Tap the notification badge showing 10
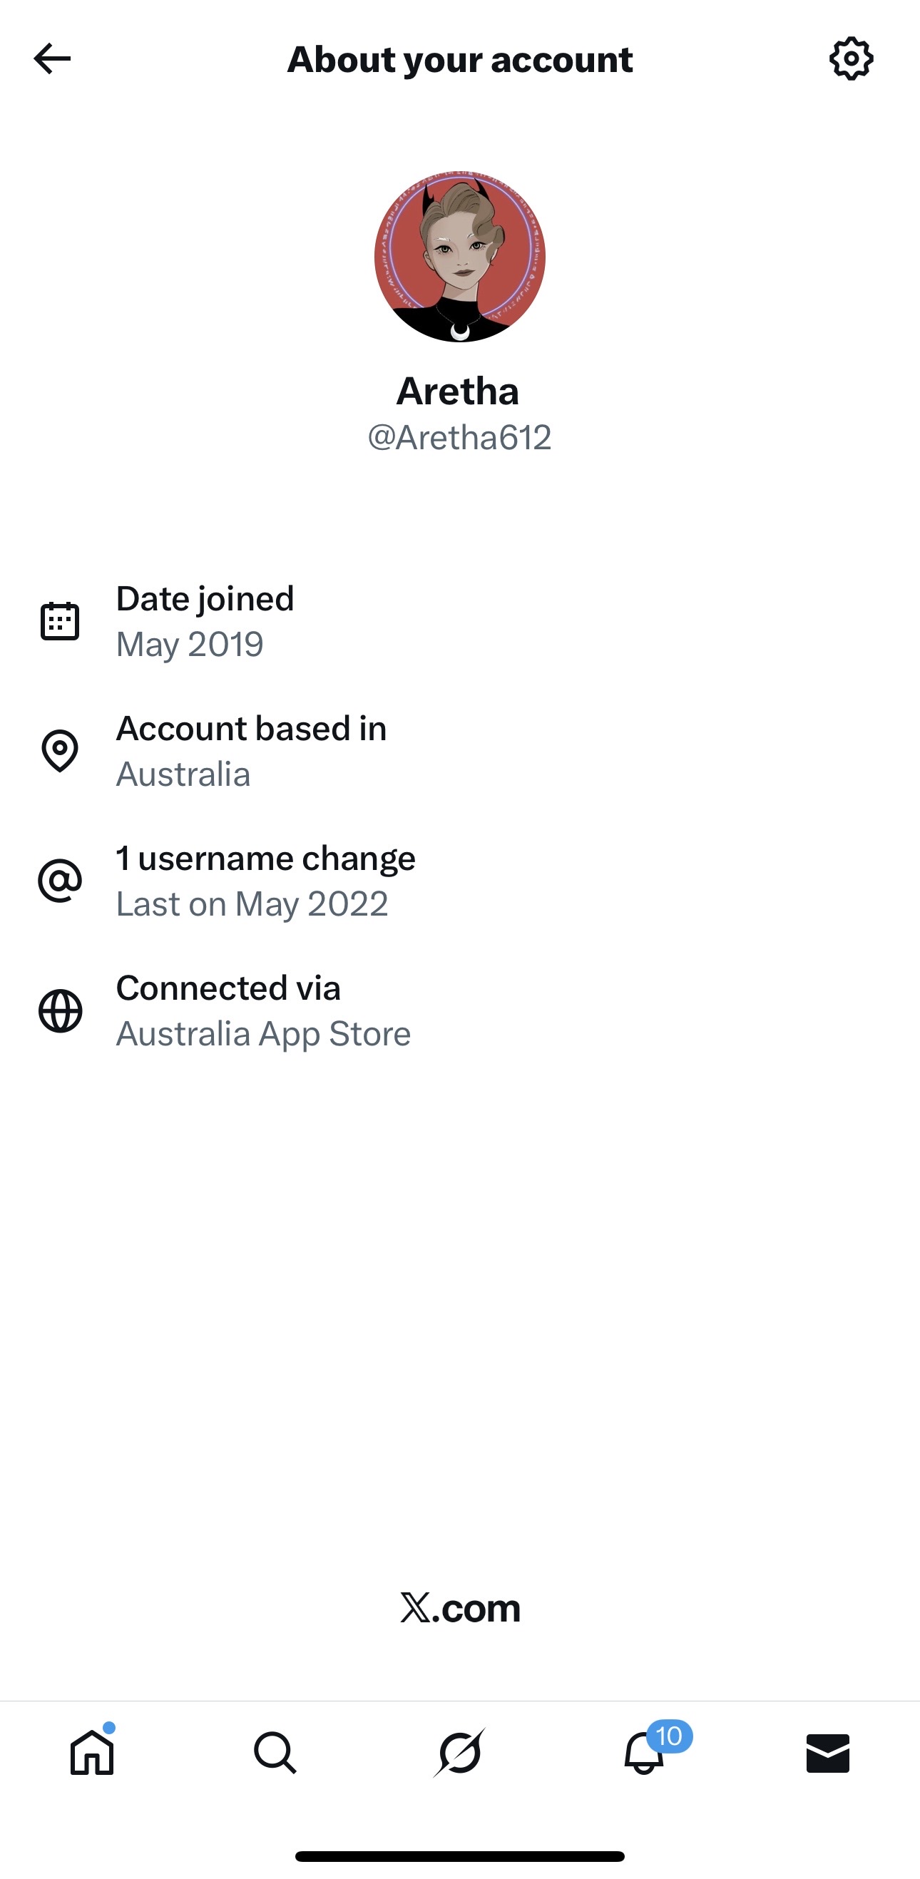The width and height of the screenshot is (920, 1879). [669, 1735]
